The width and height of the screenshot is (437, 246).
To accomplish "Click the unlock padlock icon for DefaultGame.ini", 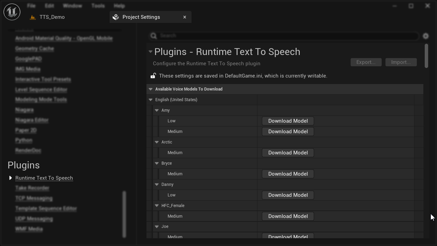I will [153, 76].
